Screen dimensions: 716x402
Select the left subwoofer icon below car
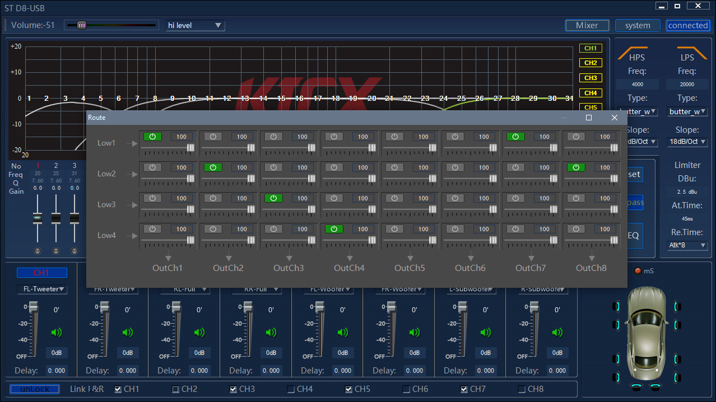(x=636, y=387)
